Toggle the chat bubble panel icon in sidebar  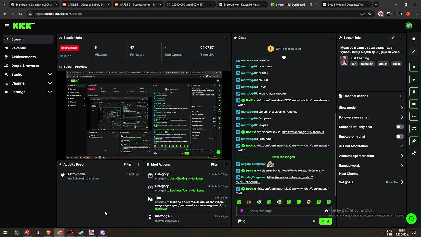pos(414,104)
